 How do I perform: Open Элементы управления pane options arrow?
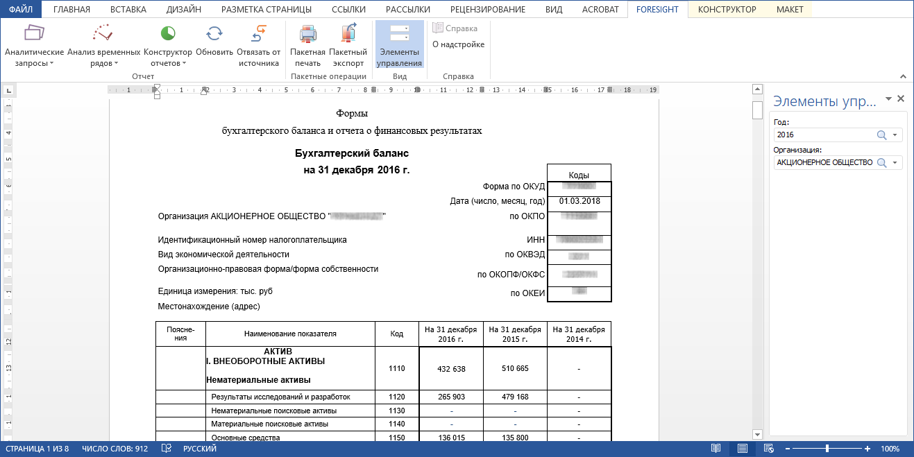pos(887,100)
